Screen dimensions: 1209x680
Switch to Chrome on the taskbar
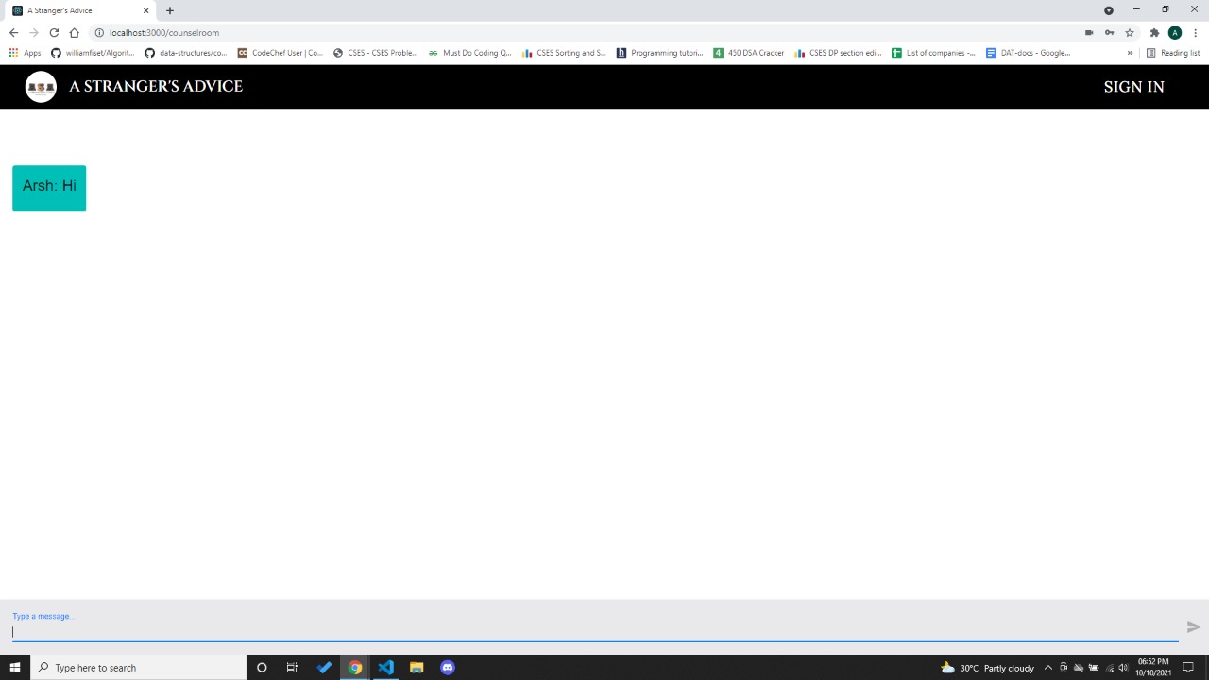[x=355, y=668]
